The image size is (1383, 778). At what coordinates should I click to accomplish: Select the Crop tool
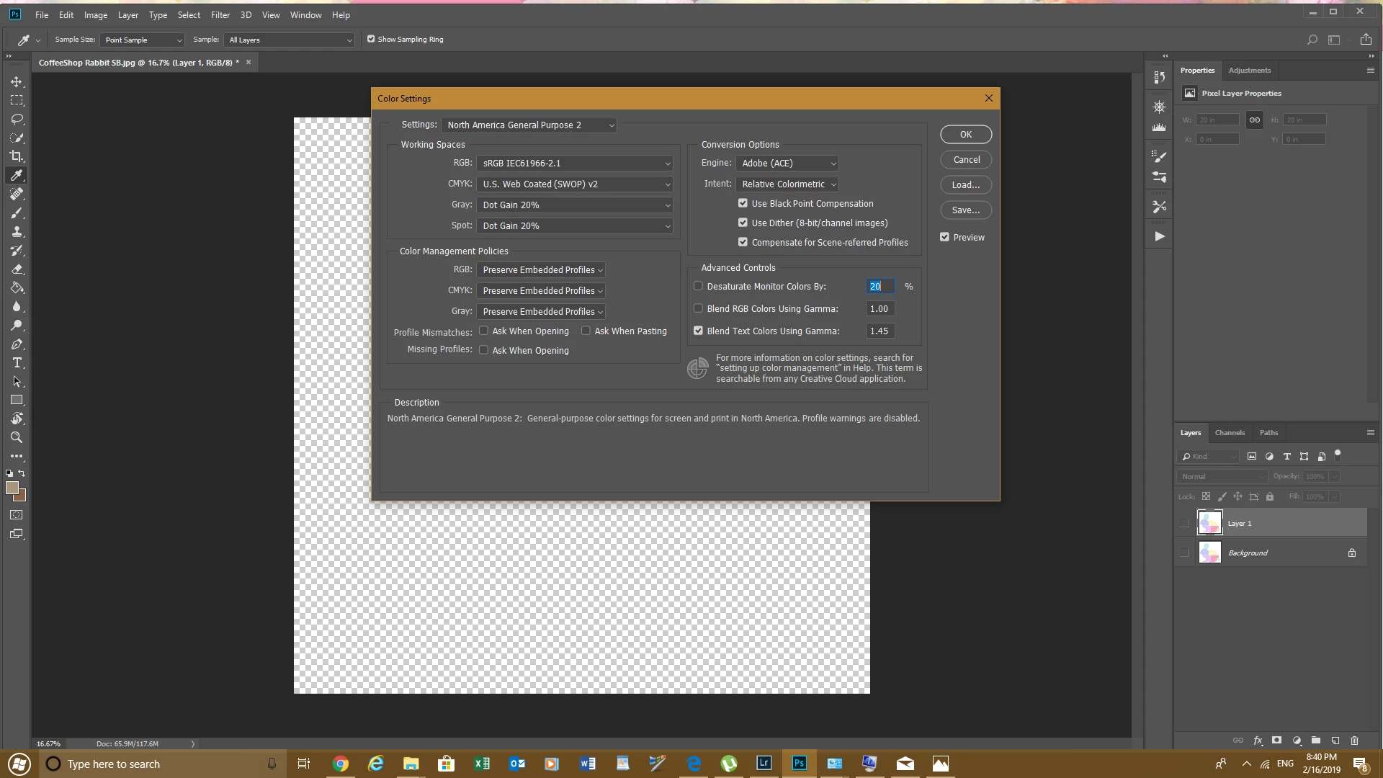pyautogui.click(x=17, y=156)
